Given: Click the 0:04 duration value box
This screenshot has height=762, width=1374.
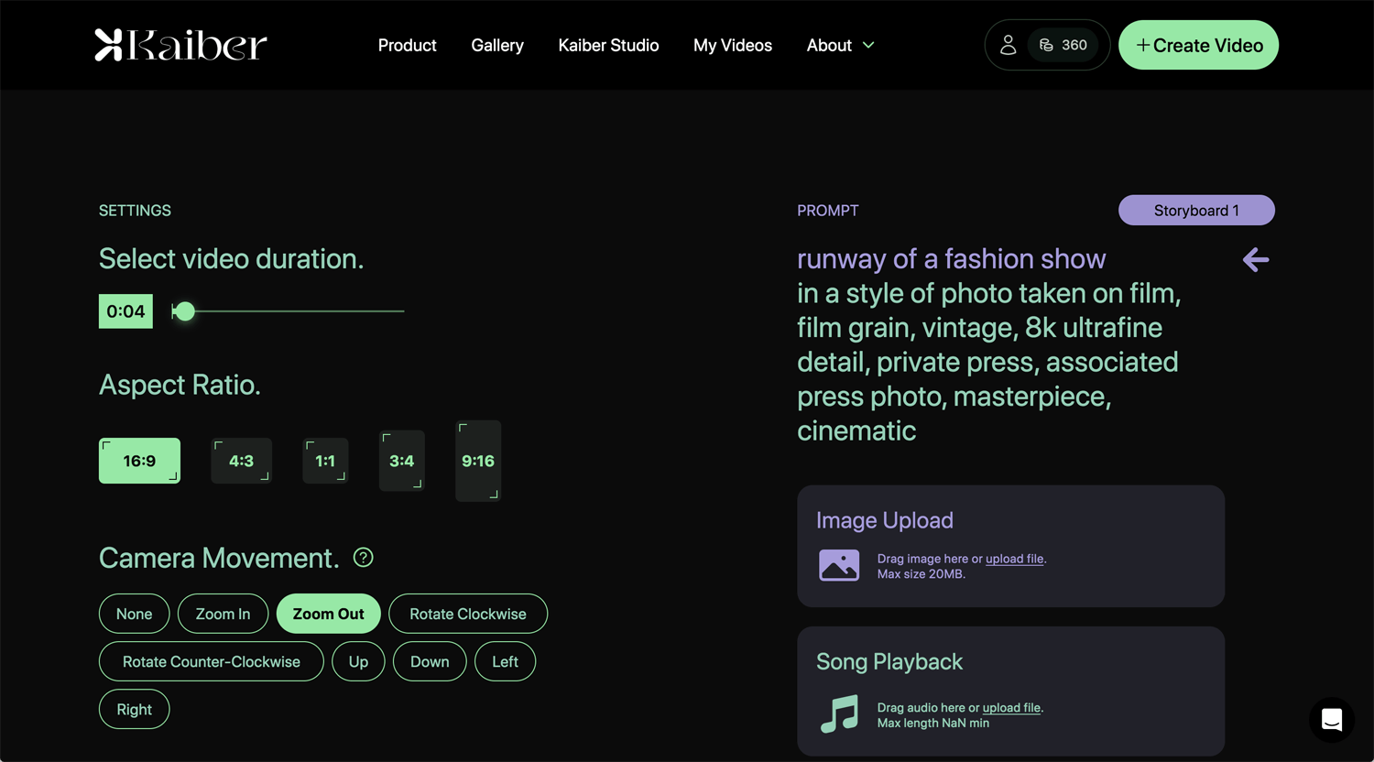Looking at the screenshot, I should 125,311.
